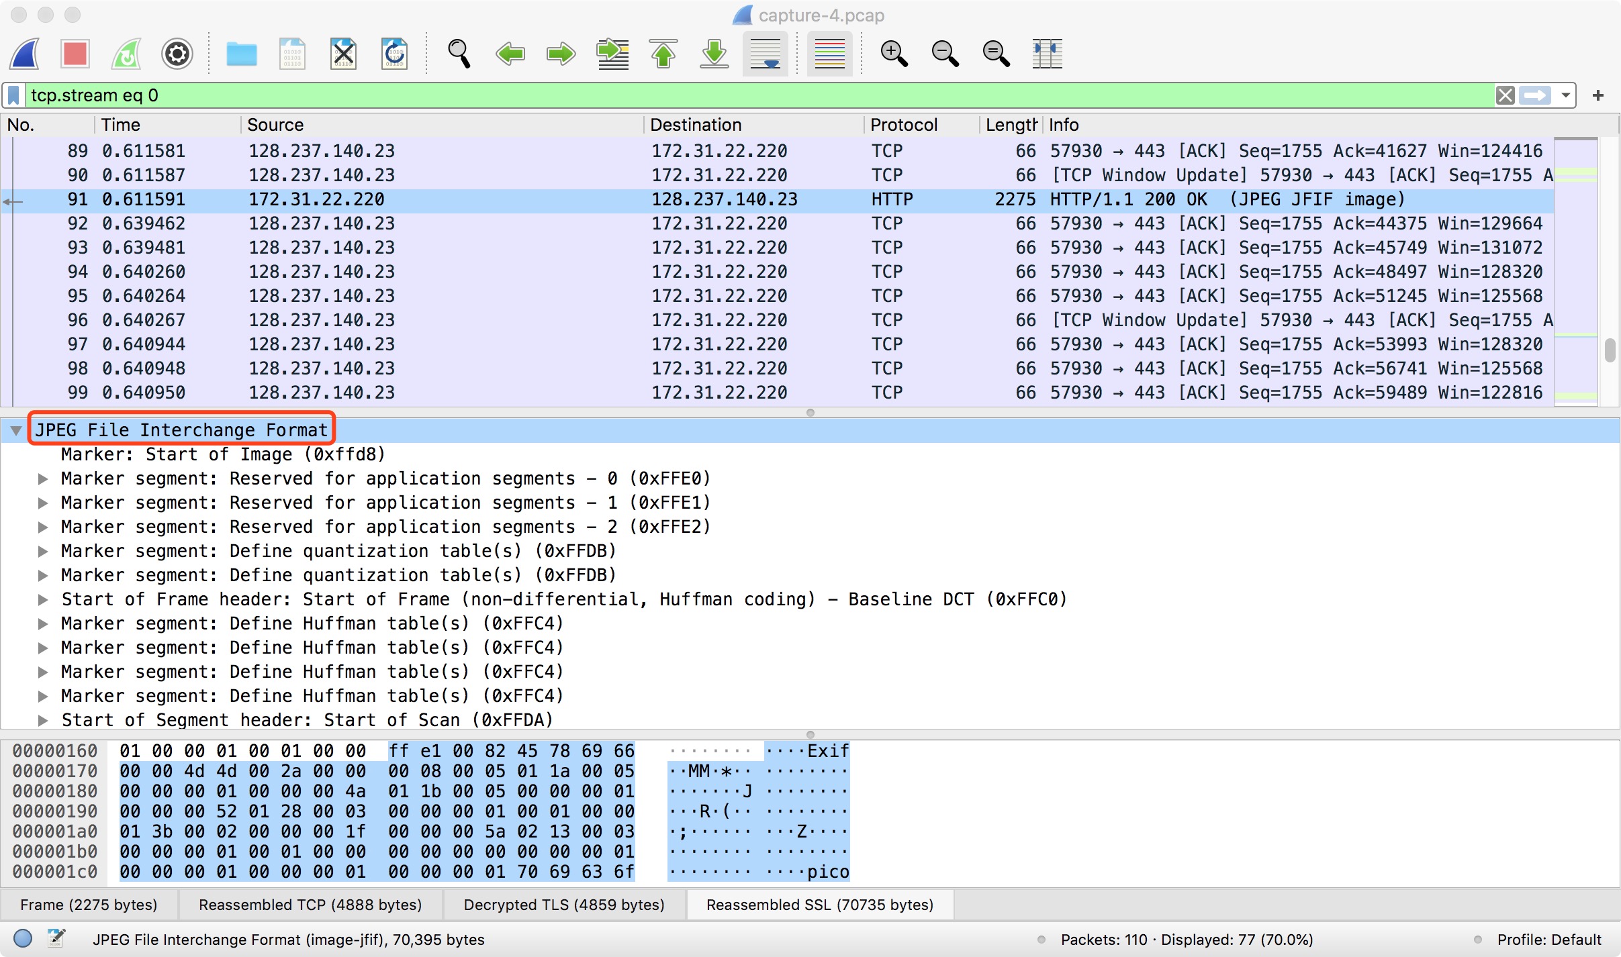Stop capture with red square icon
The height and width of the screenshot is (957, 1621).
point(75,54)
